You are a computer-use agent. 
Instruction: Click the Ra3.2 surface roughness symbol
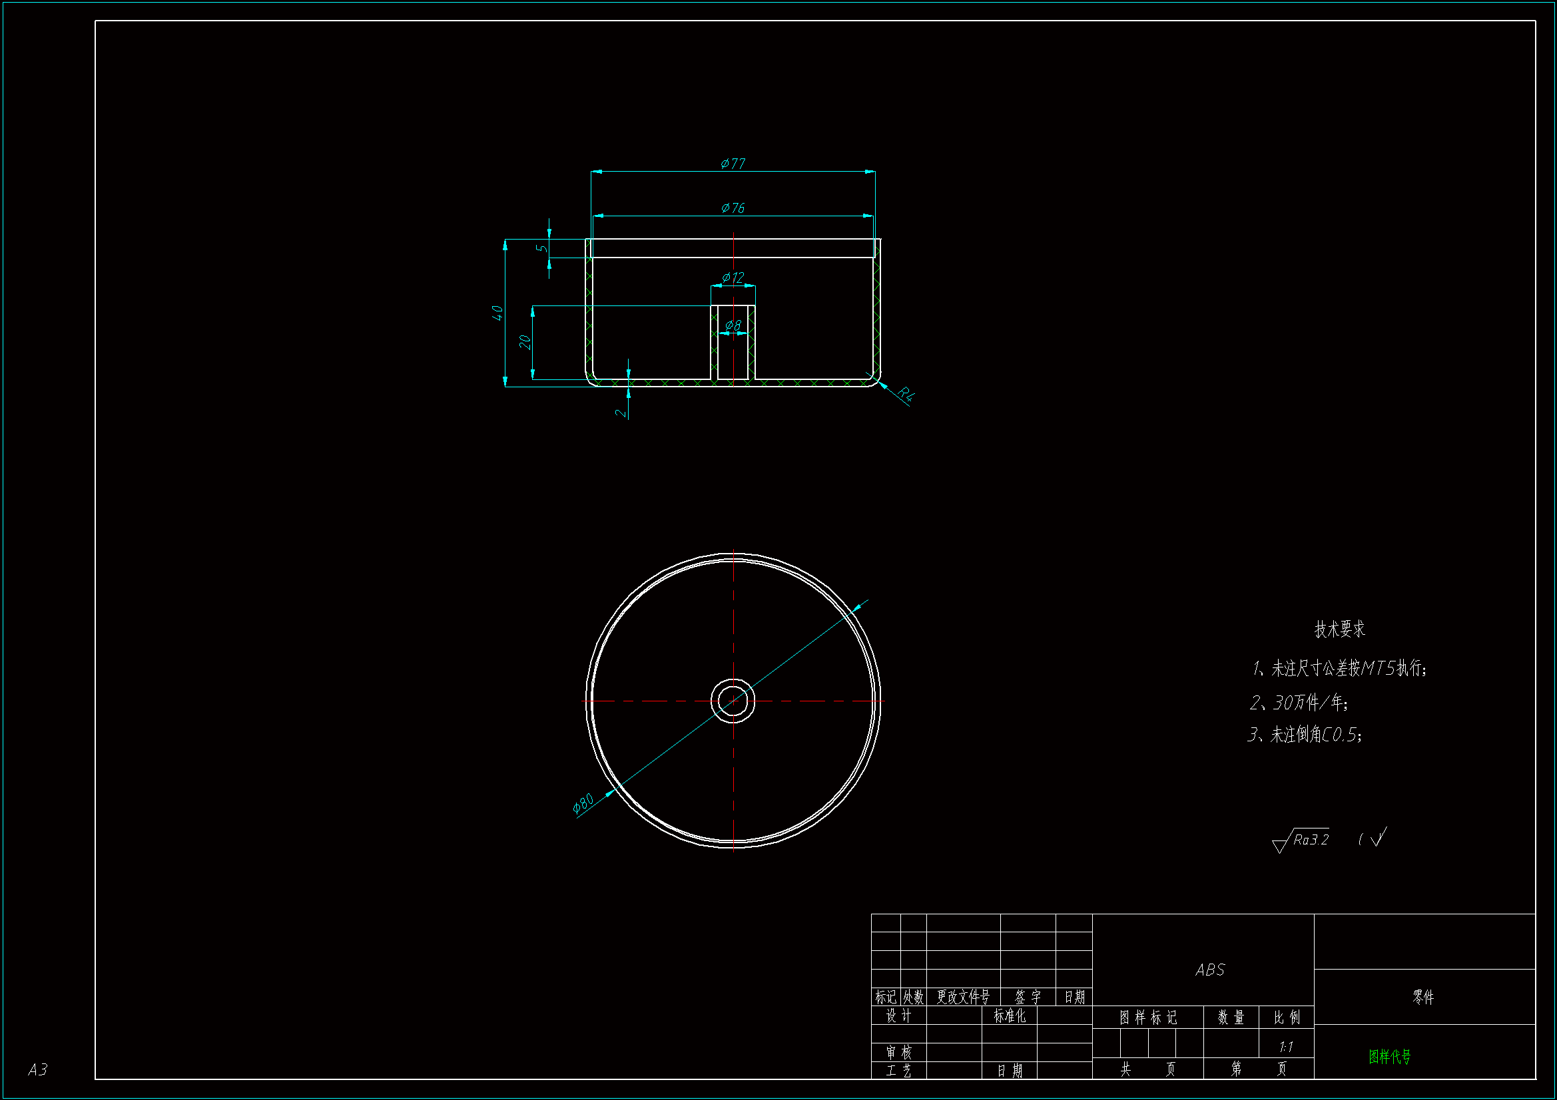click(x=1302, y=840)
